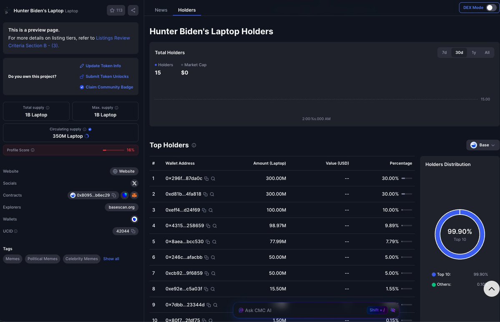Click the scroll-to-top arrow button
Screen dimensions: 500x322
click(491, 289)
